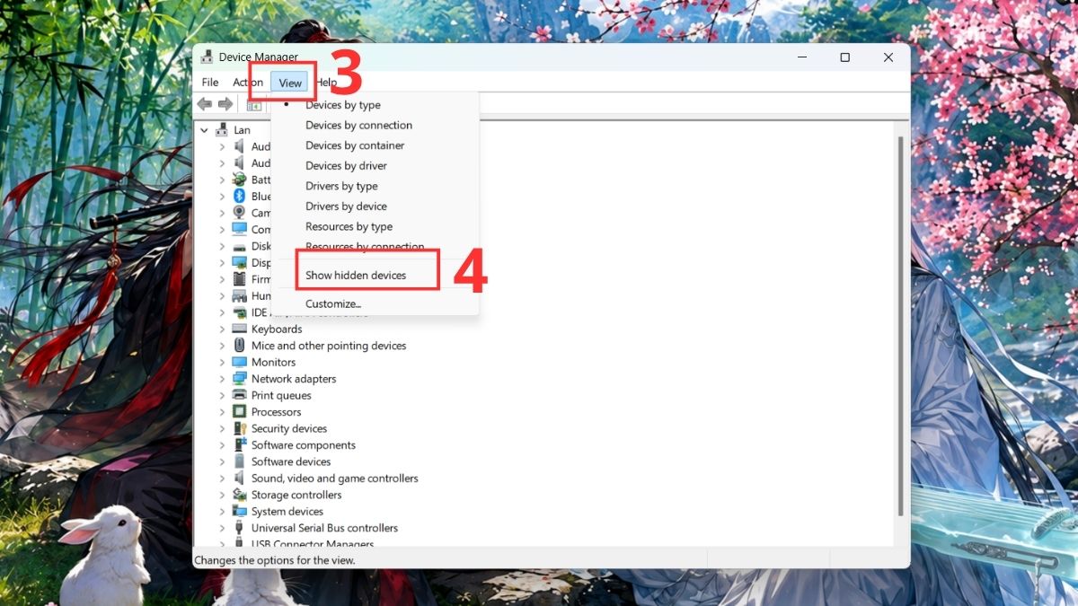Click the Storage controllers icon
Image resolution: width=1078 pixels, height=606 pixels.
pyautogui.click(x=240, y=495)
